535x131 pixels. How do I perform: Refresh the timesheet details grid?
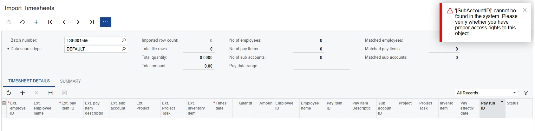point(9,93)
